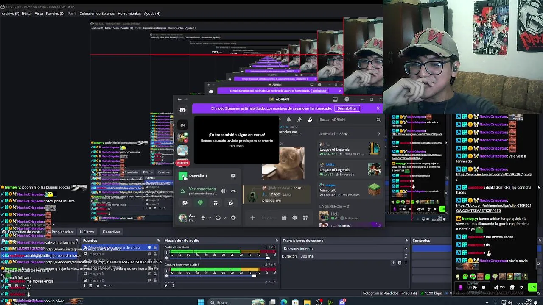Viewport: 543px width, 305px height.
Task: Mute Discord microphone
Action: click(203, 218)
